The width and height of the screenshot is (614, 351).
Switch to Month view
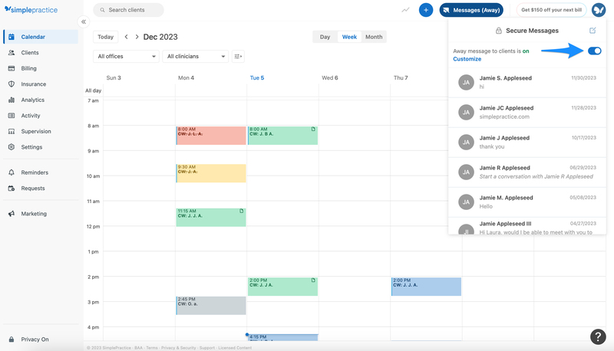(x=374, y=37)
